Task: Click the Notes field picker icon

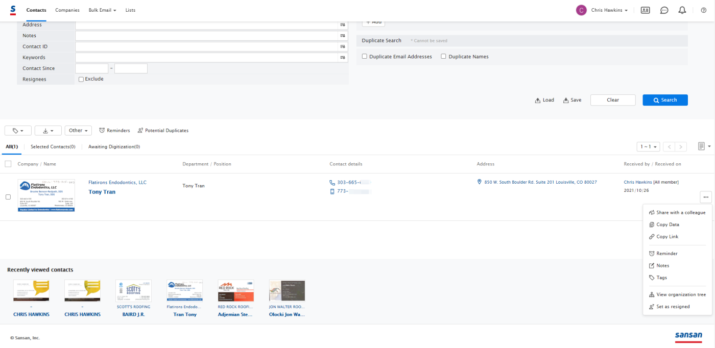Action: pos(343,36)
